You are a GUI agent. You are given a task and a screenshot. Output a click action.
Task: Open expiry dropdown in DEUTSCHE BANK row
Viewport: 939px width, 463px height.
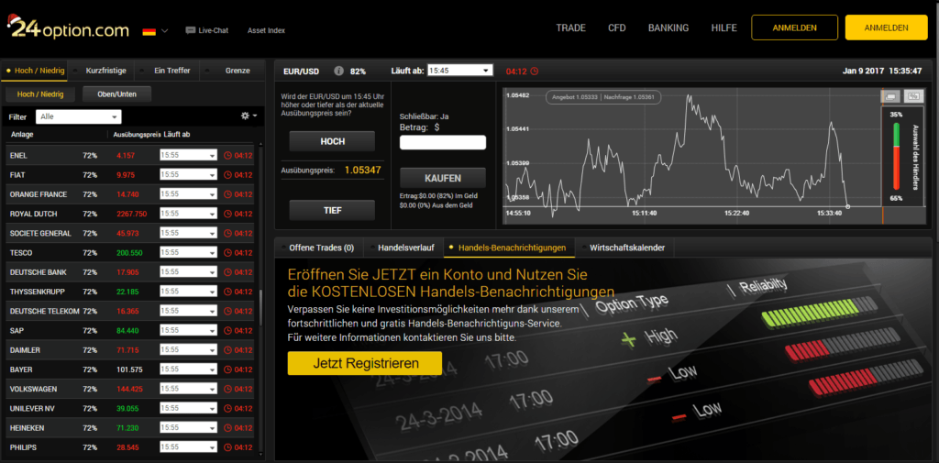(189, 272)
